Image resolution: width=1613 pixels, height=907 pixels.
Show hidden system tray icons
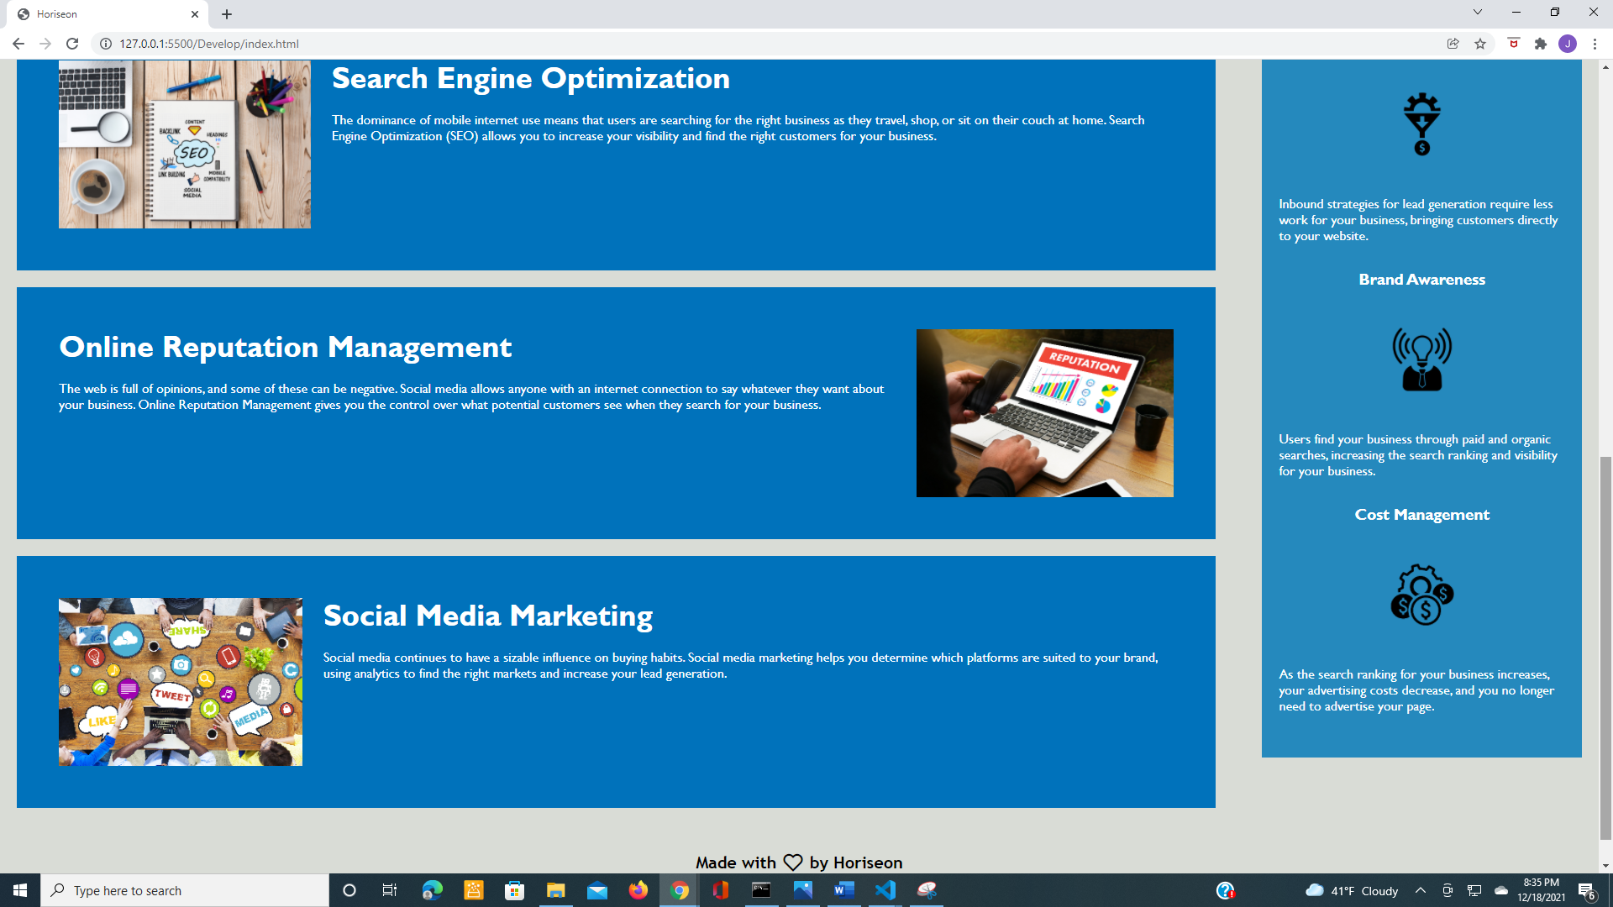pyautogui.click(x=1420, y=890)
